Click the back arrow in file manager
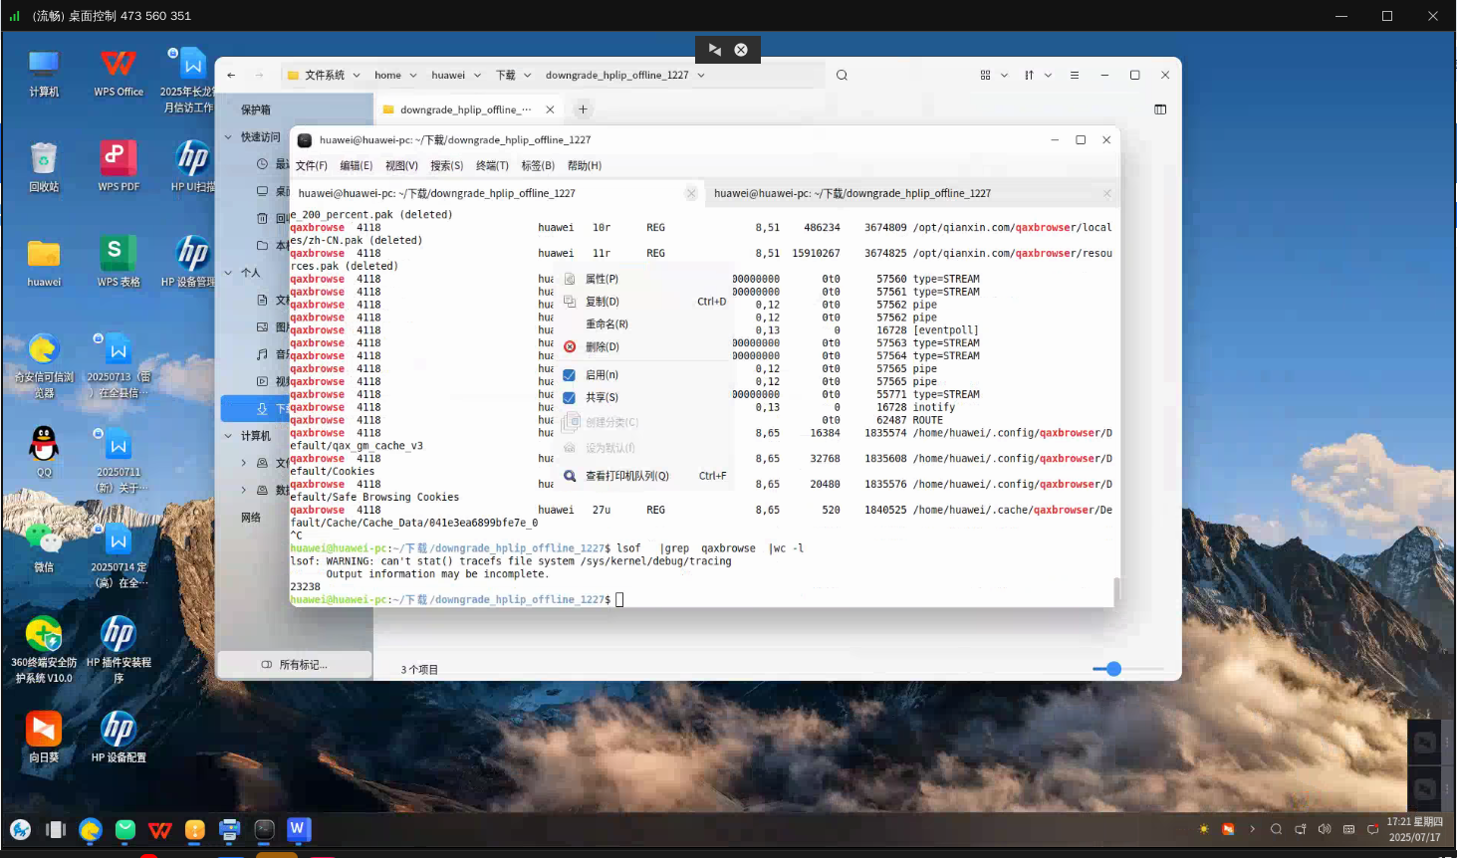The image size is (1457, 858). [231, 76]
